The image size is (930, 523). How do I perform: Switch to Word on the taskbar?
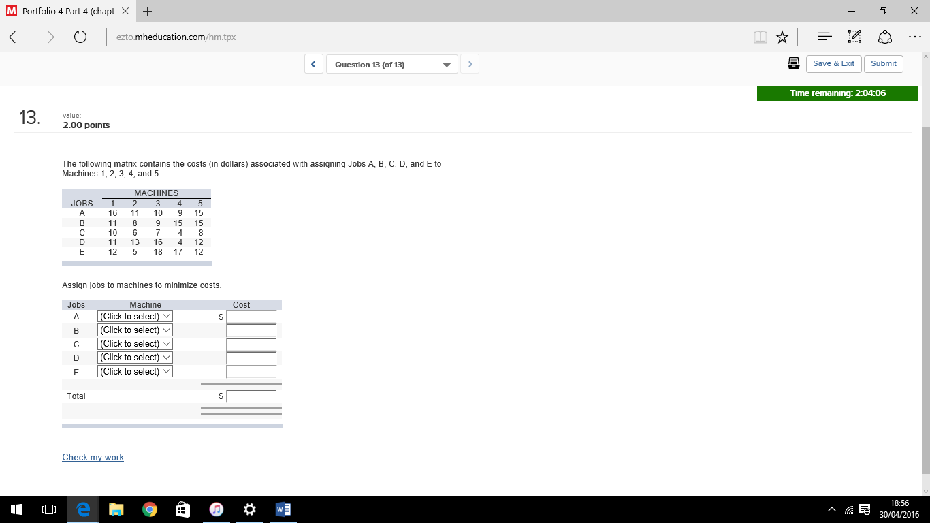click(283, 509)
